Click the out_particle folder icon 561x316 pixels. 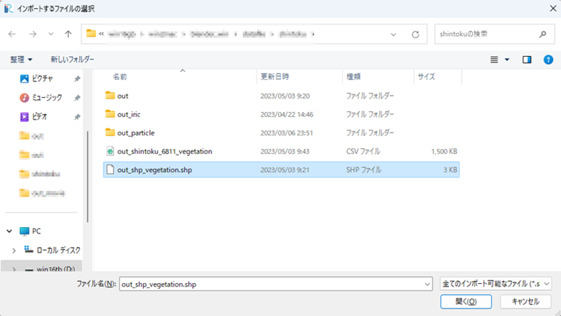coord(110,132)
